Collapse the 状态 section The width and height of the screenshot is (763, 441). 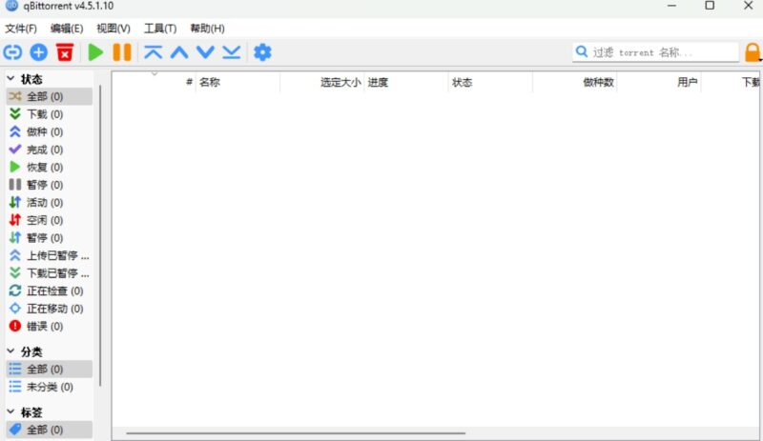pos(10,78)
